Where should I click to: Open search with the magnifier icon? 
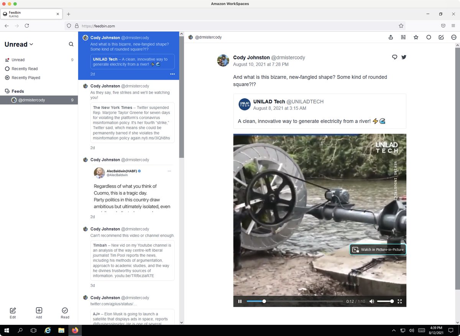point(71,44)
